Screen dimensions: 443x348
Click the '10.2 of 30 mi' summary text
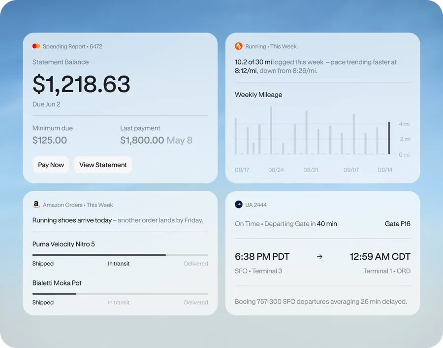coord(253,62)
